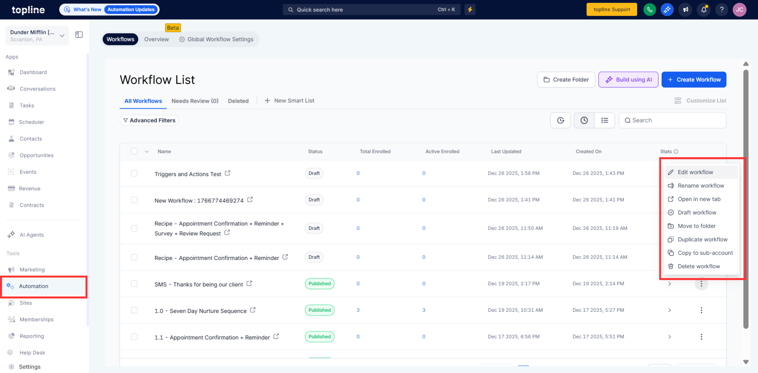Choose Duplicate workflow from context menu
This screenshot has height=373, width=758.
pos(702,239)
